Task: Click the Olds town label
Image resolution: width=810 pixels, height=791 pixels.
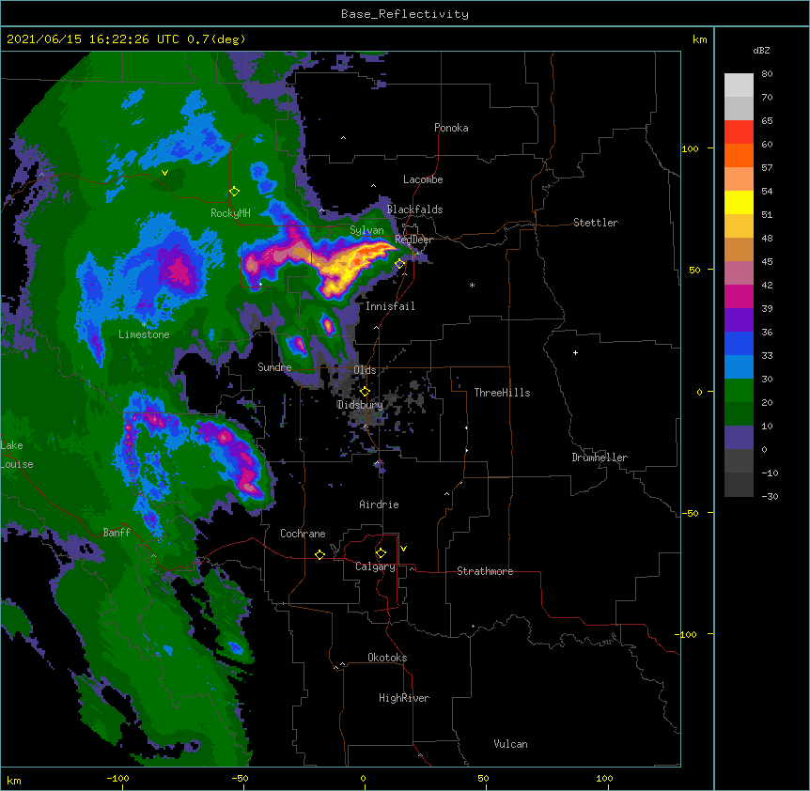Action: pyautogui.click(x=365, y=370)
